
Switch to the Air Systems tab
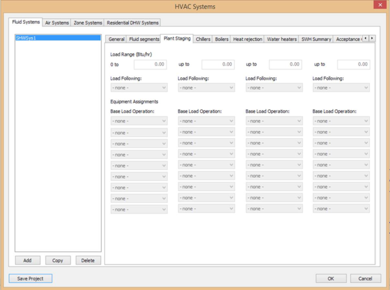click(57, 23)
